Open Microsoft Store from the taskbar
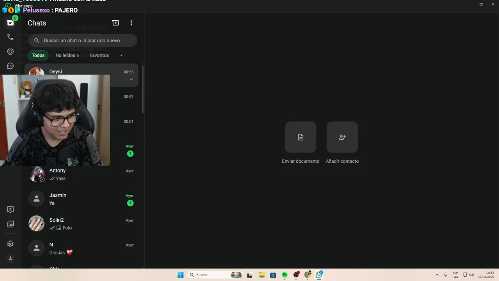 273,275
